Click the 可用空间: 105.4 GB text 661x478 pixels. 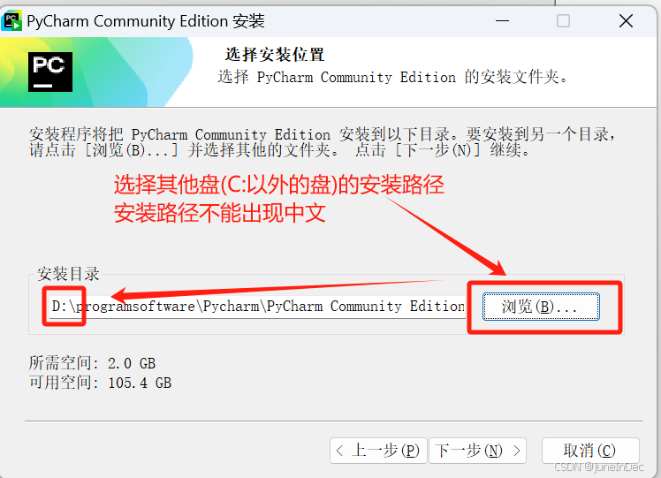tap(101, 383)
